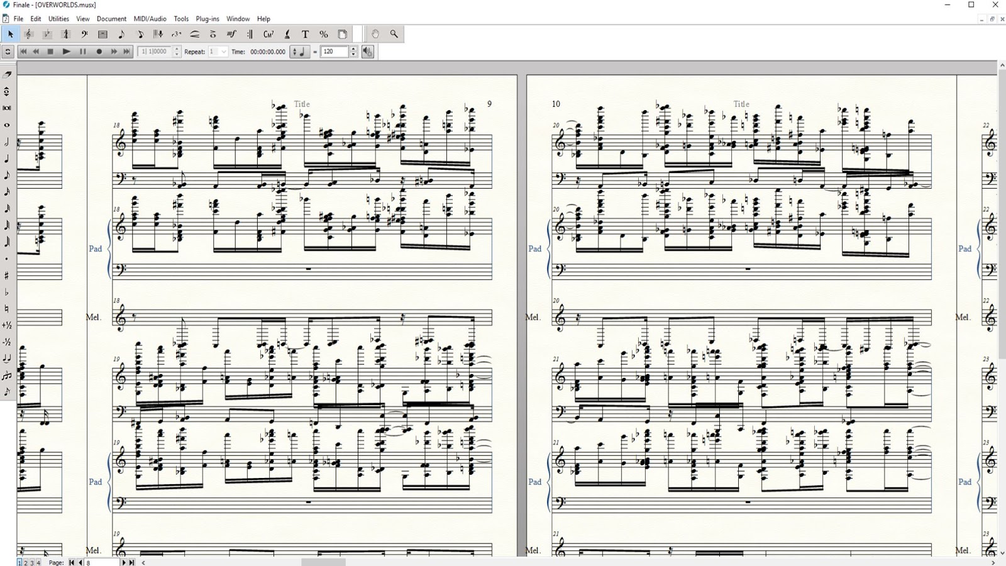The height and width of the screenshot is (566, 1006).
Task: Choose the Expression mf tool
Action: coord(231,34)
